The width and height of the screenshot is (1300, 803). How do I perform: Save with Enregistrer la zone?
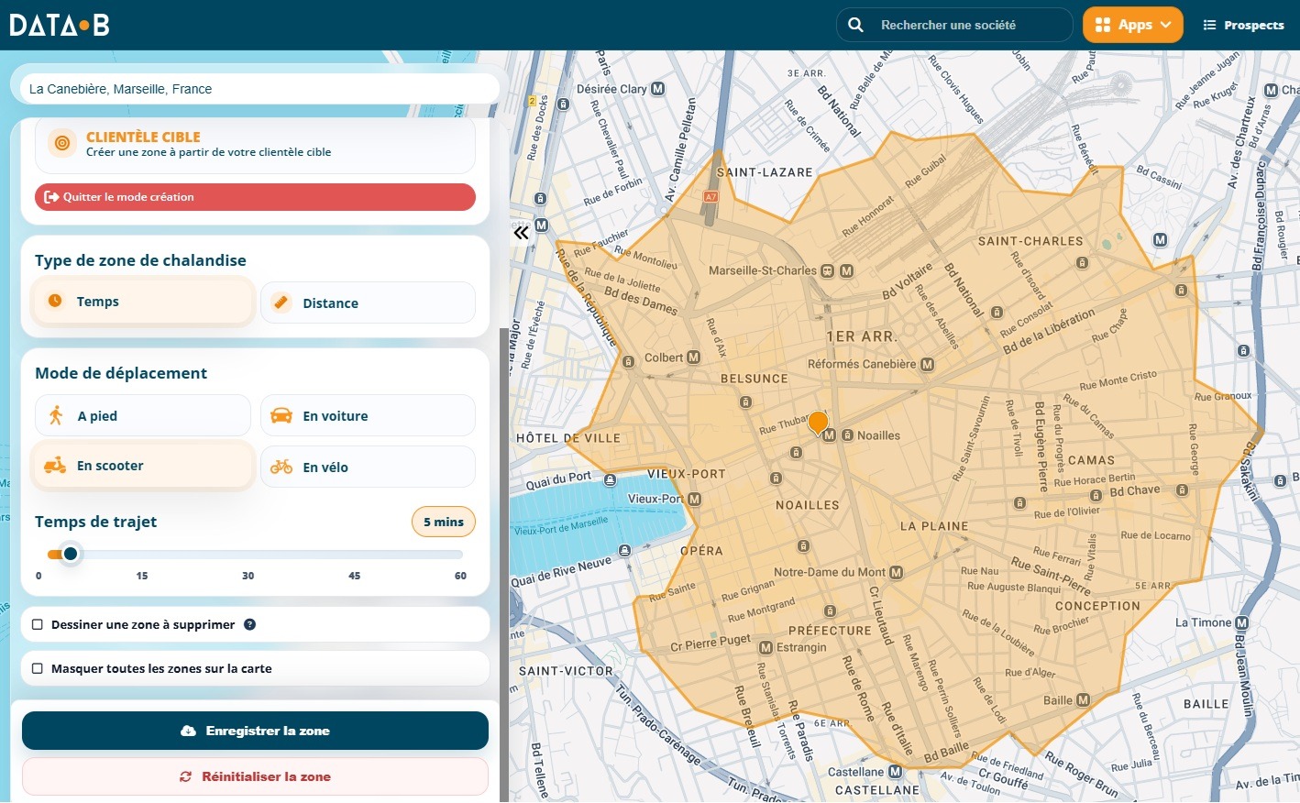tap(255, 731)
